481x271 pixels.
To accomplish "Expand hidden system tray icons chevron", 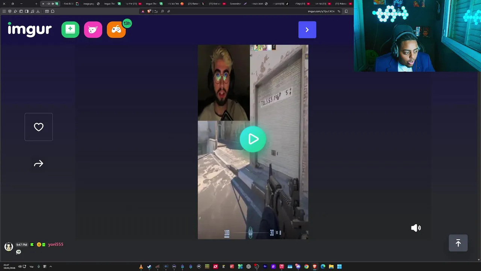I will pos(51,266).
